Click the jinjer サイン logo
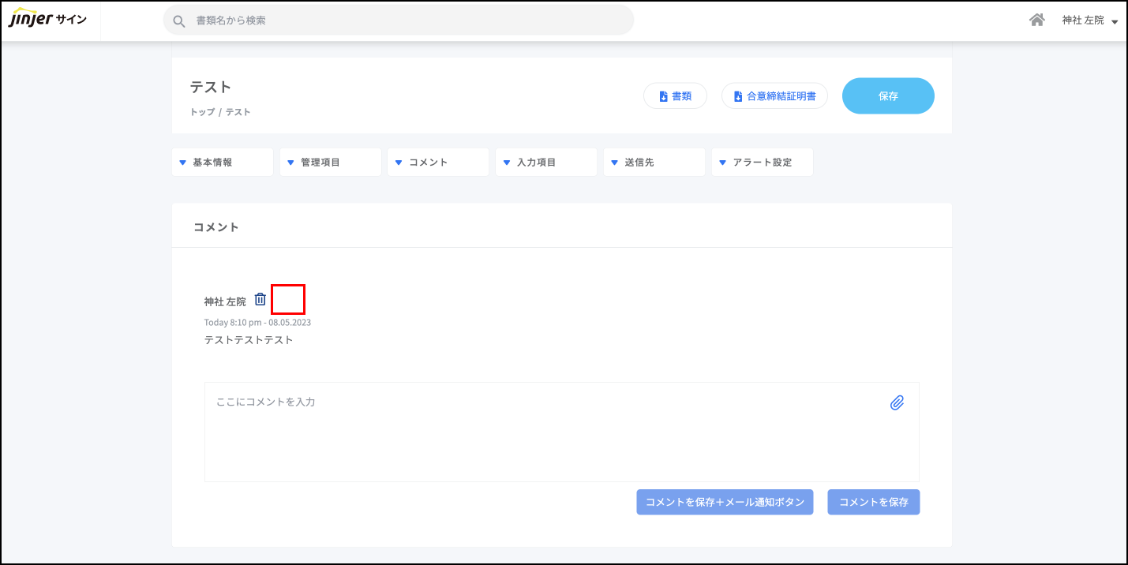Image resolution: width=1128 pixels, height=565 pixels. pos(47,20)
